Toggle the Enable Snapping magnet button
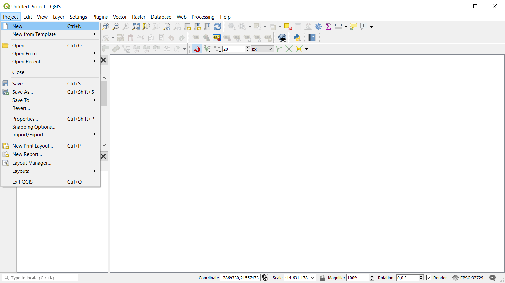505x283 pixels. click(x=197, y=49)
